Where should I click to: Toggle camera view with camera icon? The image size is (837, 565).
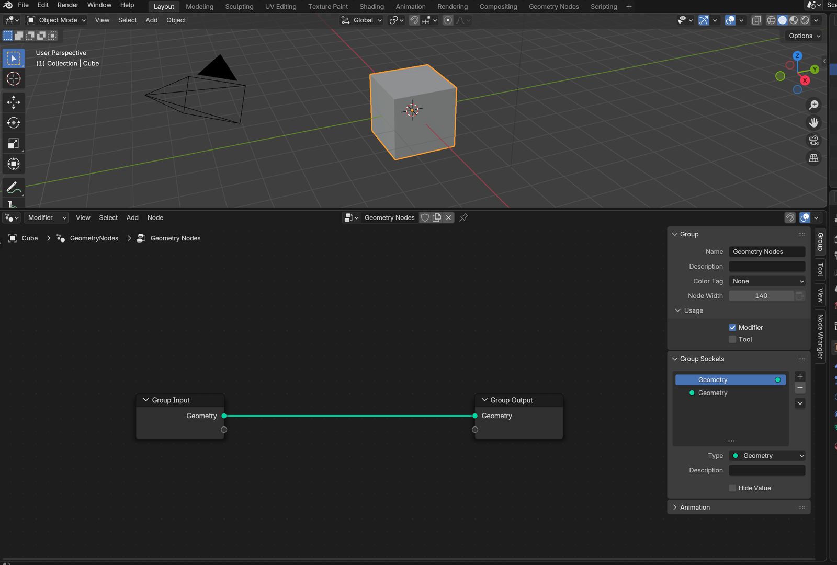(x=813, y=140)
